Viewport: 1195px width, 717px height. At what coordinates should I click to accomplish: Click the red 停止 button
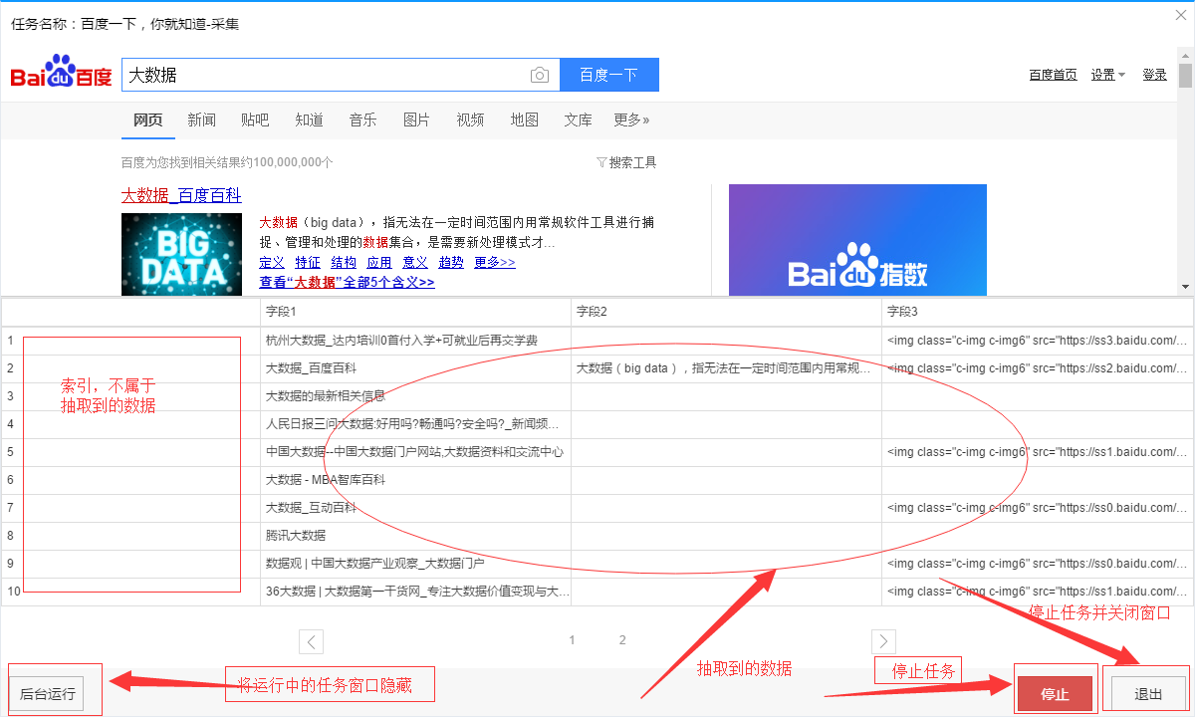[x=1055, y=694]
